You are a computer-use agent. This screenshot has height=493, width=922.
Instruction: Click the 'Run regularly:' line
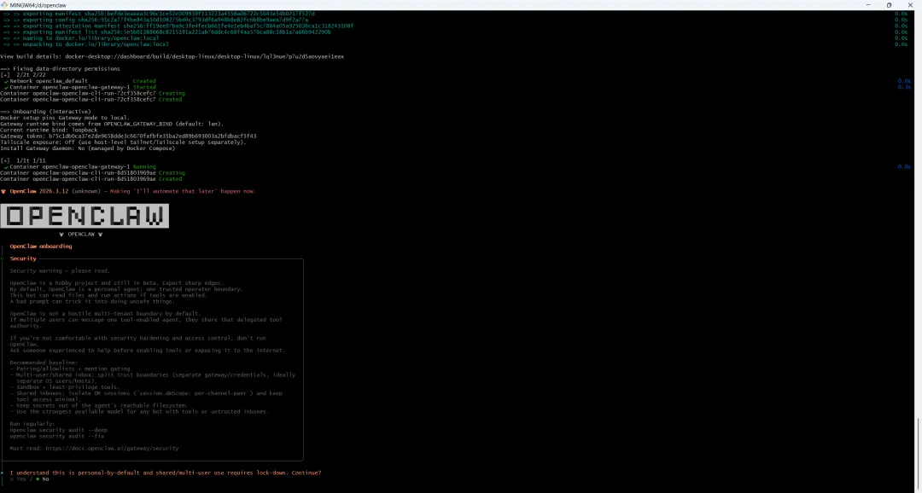pyautogui.click(x=32, y=424)
